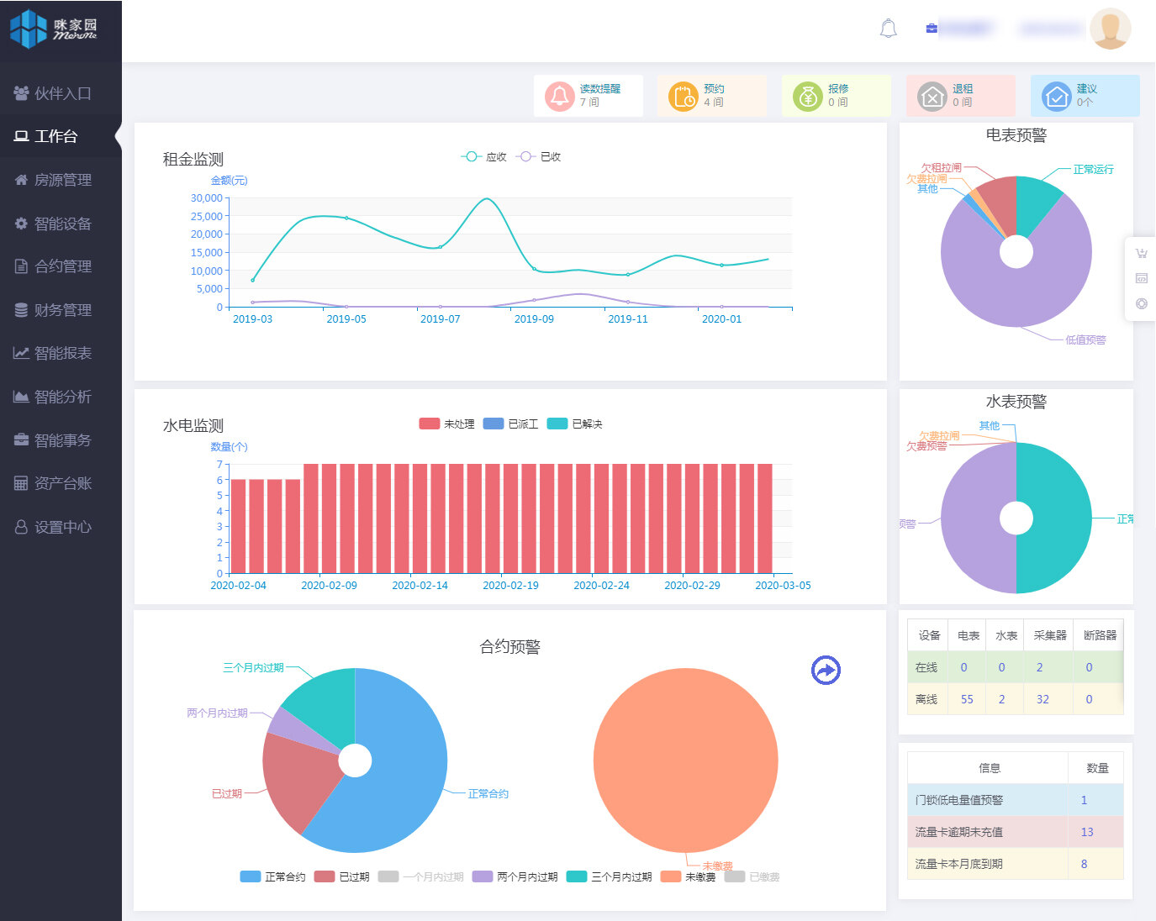Toggle 未缴费 legend item
Image resolution: width=1156 pixels, height=921 pixels.
[x=688, y=876]
